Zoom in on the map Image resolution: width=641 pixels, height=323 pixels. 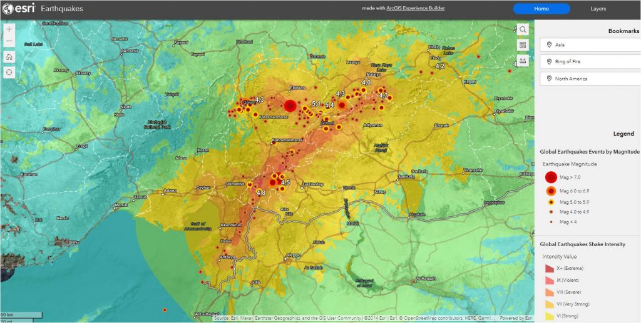click(9, 29)
